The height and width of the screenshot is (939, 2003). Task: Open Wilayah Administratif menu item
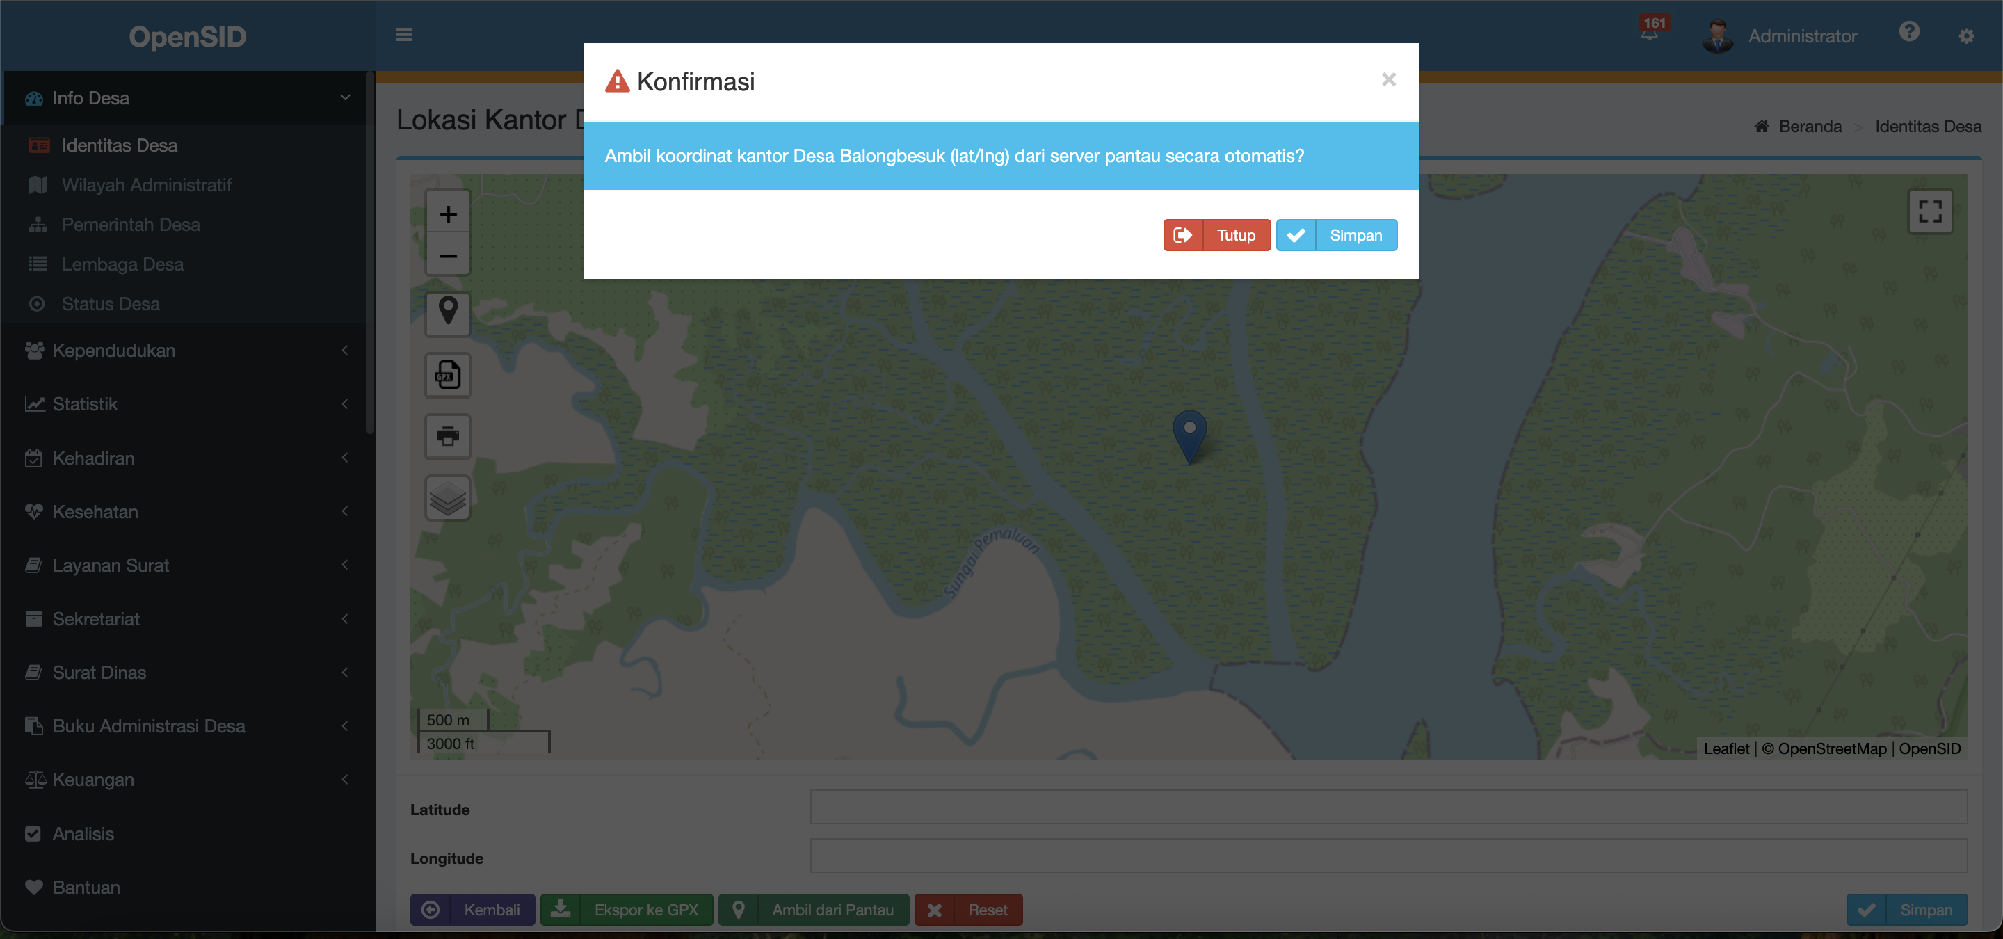[x=146, y=185]
